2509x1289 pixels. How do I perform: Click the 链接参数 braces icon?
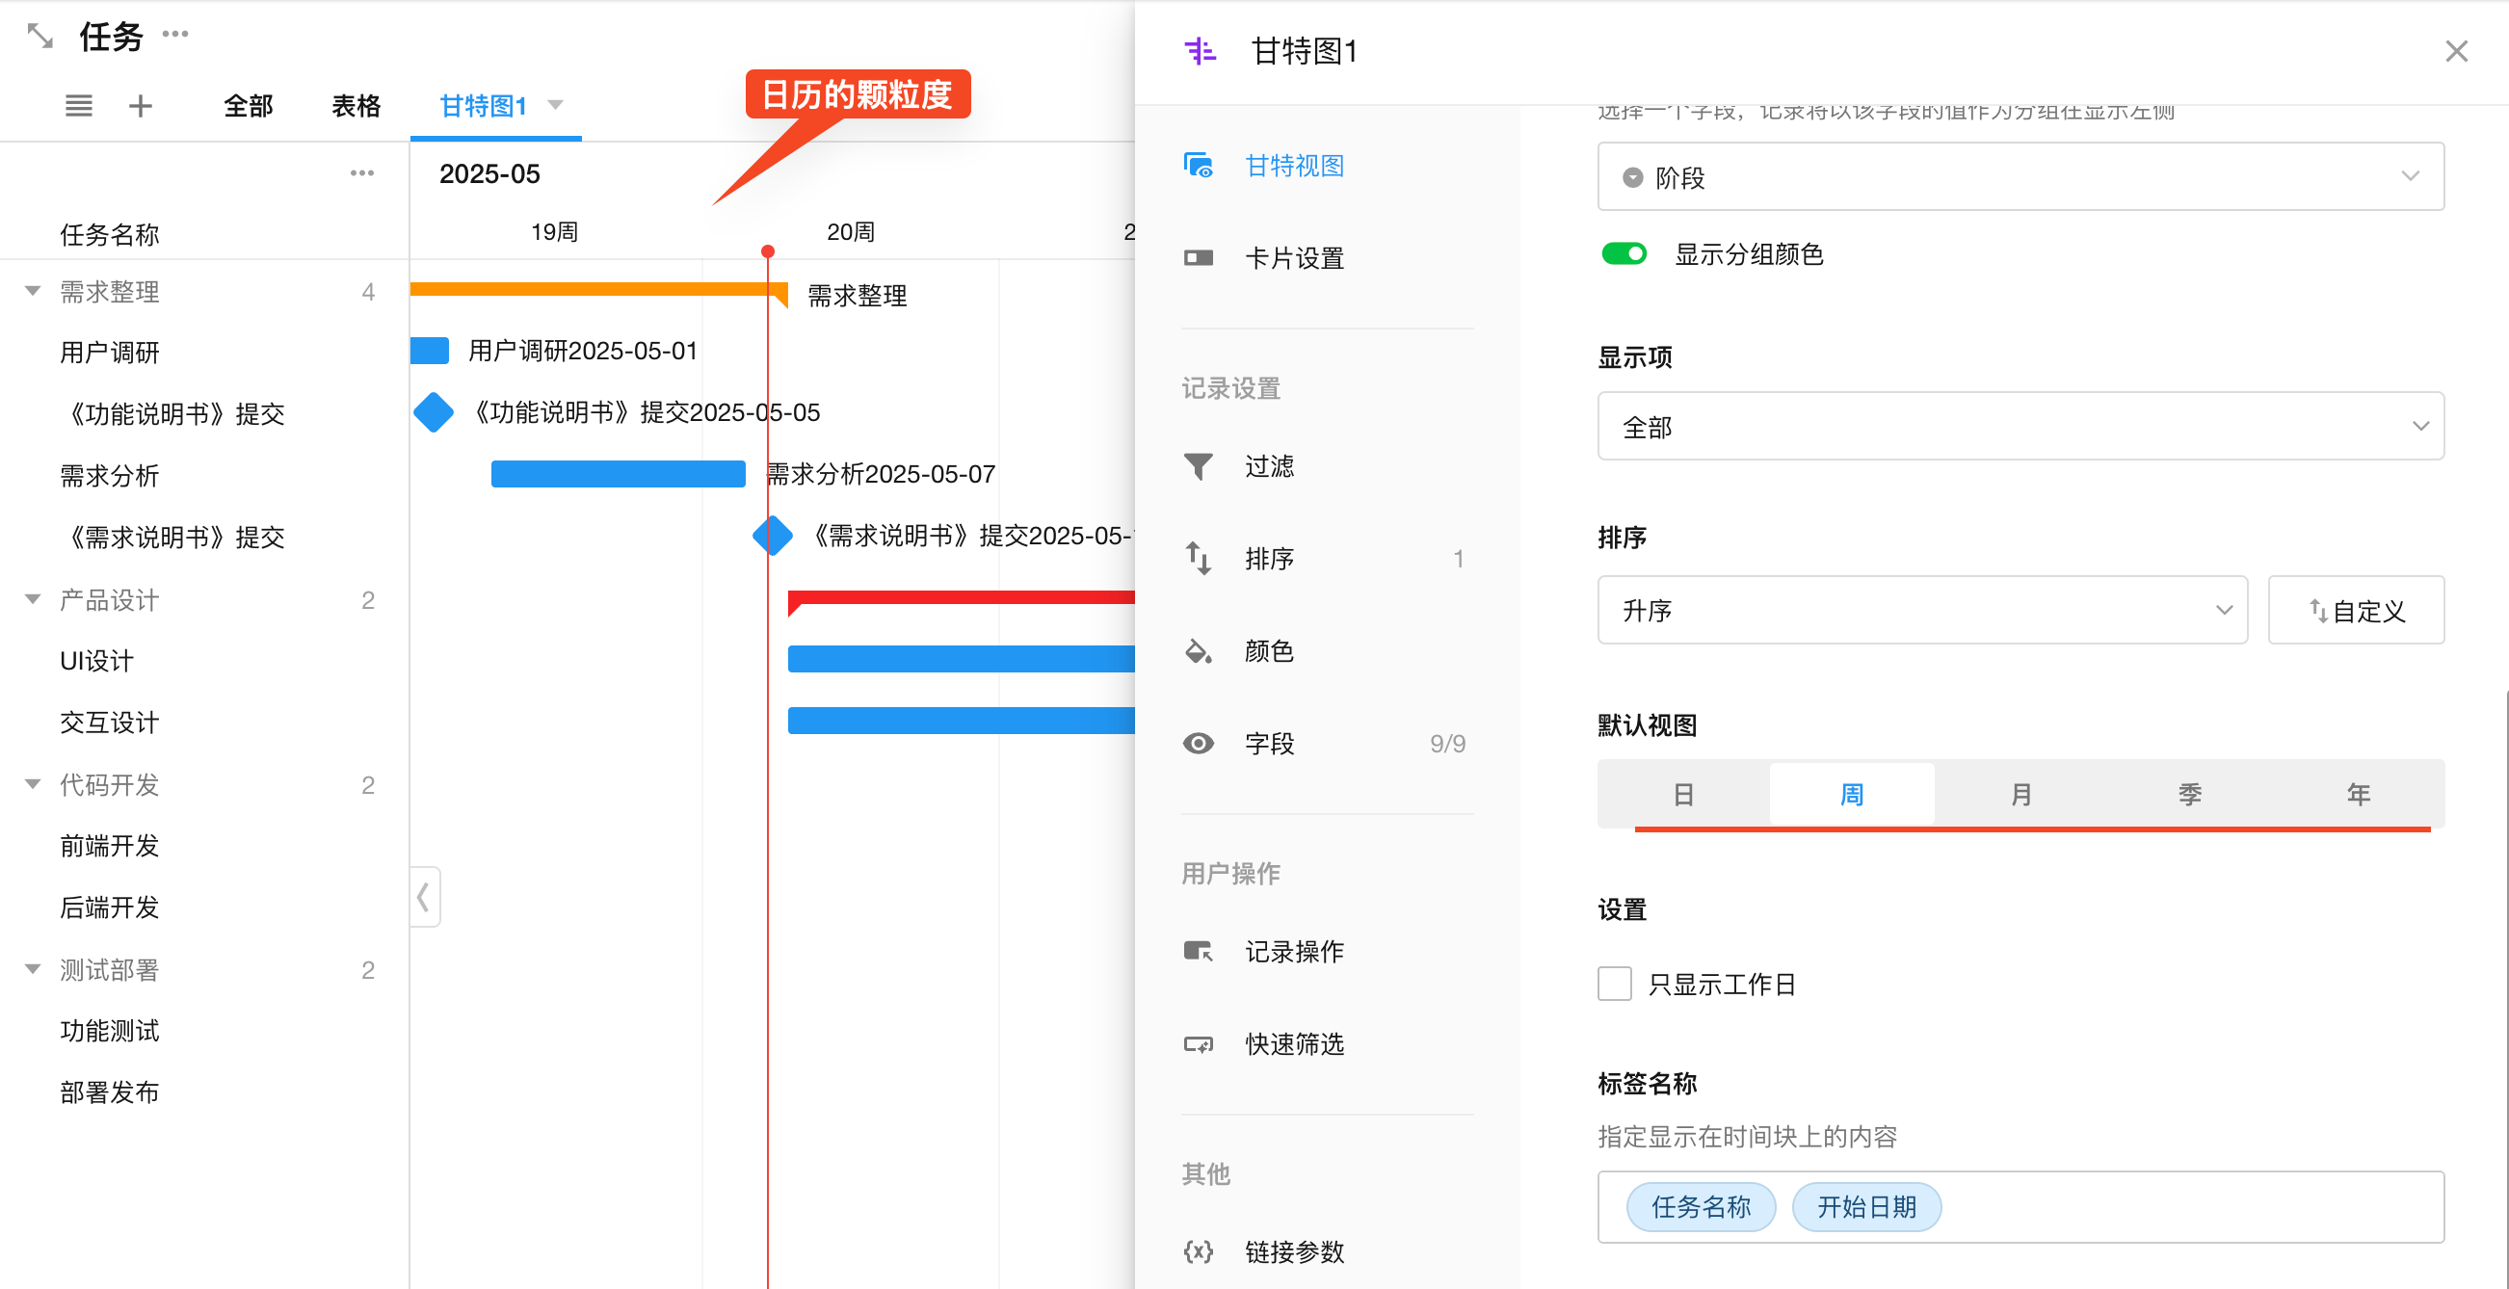click(x=1198, y=1251)
